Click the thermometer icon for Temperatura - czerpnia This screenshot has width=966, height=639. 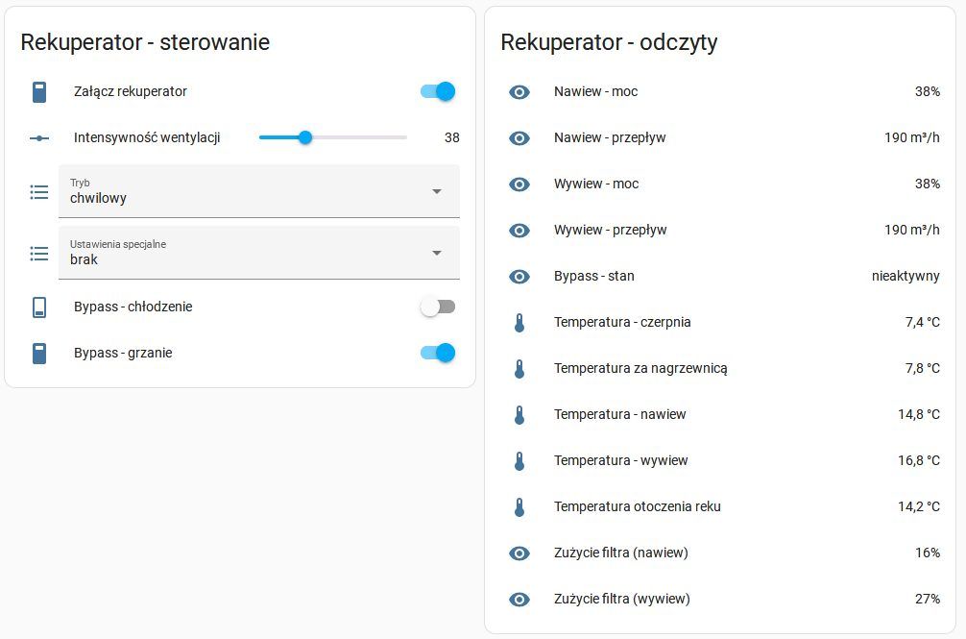(519, 323)
